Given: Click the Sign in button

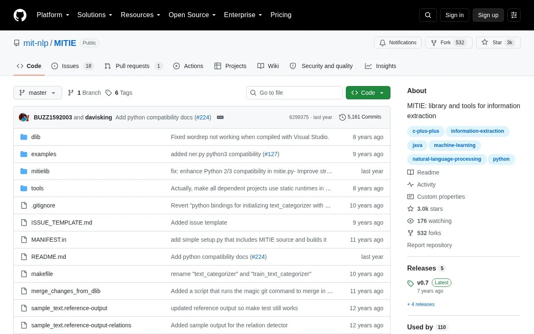Looking at the screenshot, I should [x=455, y=15].
